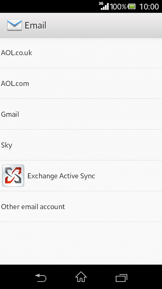The width and height of the screenshot is (162, 289).
Task: Open the Exchange Active Sync text label
Action: click(x=61, y=176)
